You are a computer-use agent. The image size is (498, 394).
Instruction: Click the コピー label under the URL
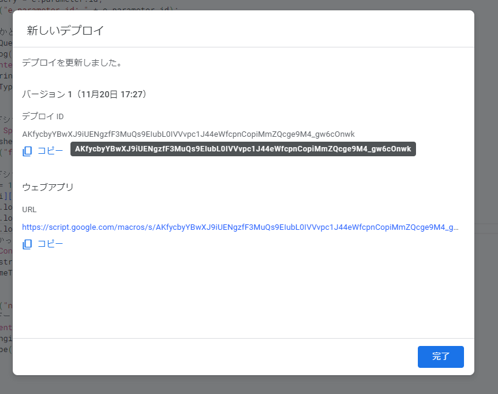[50, 244]
